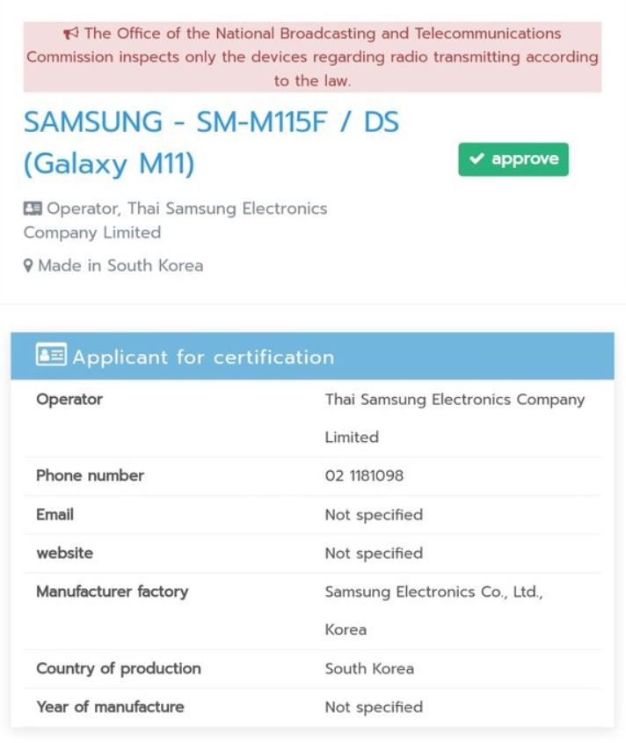Click the Applicant for certification card icon
Viewport: 626px width, 743px height.
pos(50,356)
